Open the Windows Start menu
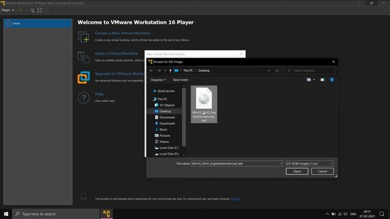This screenshot has height=219, width=390. 6,214
